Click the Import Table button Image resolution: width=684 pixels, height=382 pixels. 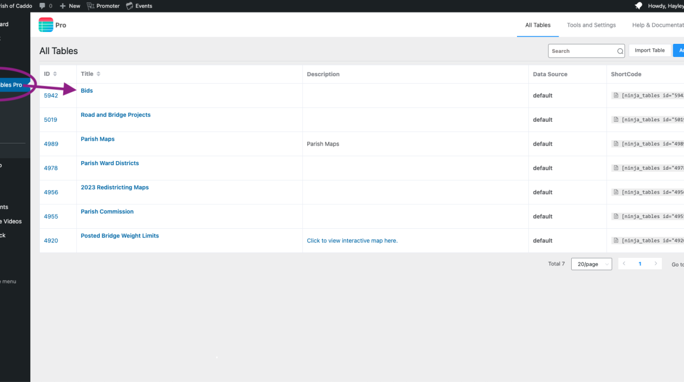(x=649, y=51)
